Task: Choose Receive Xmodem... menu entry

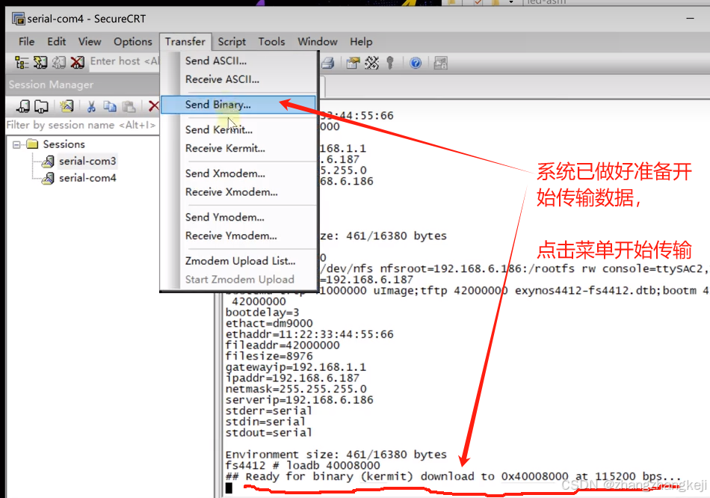Action: pyautogui.click(x=238, y=191)
